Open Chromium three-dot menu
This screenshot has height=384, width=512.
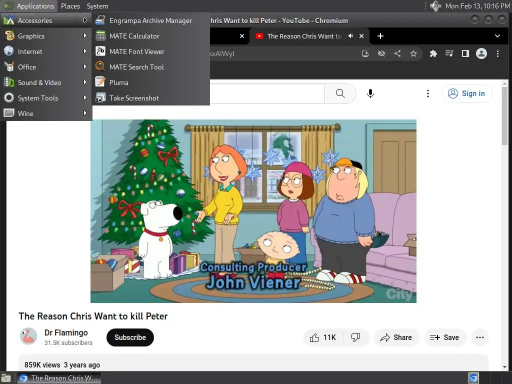tap(497, 53)
